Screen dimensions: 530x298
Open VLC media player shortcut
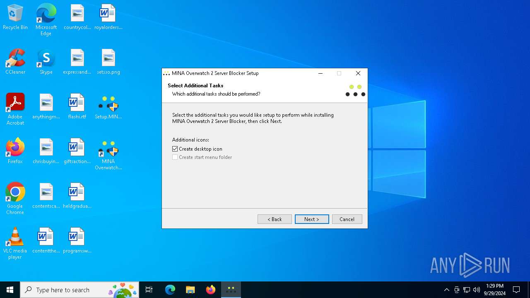(x=15, y=243)
